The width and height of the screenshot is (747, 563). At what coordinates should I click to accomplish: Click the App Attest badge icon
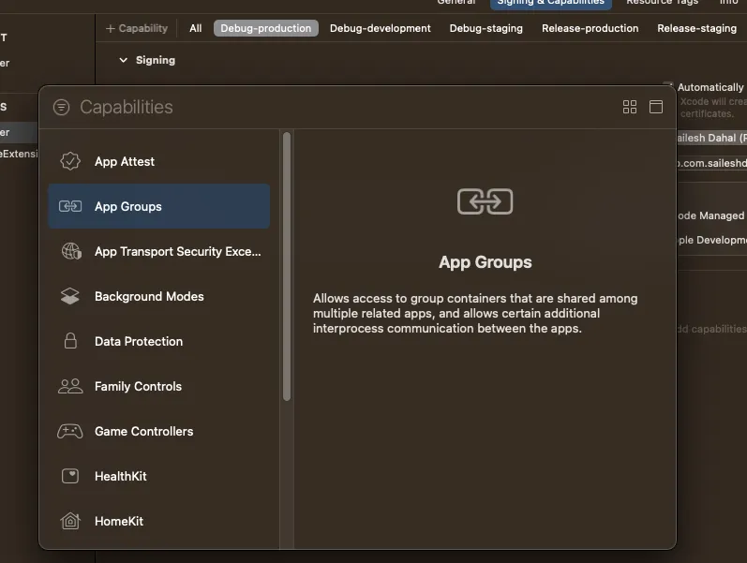tap(70, 161)
